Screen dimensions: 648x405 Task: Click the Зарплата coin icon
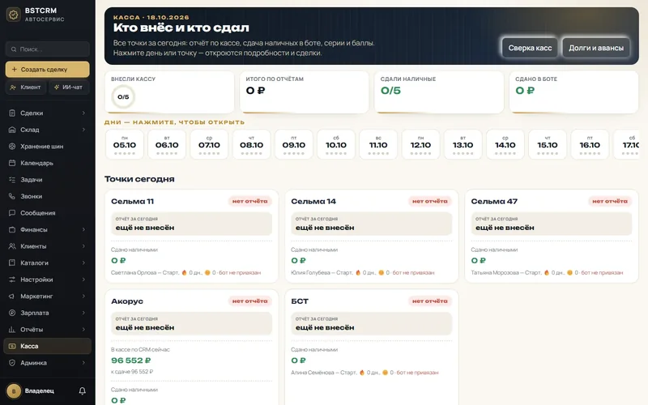pos(12,313)
